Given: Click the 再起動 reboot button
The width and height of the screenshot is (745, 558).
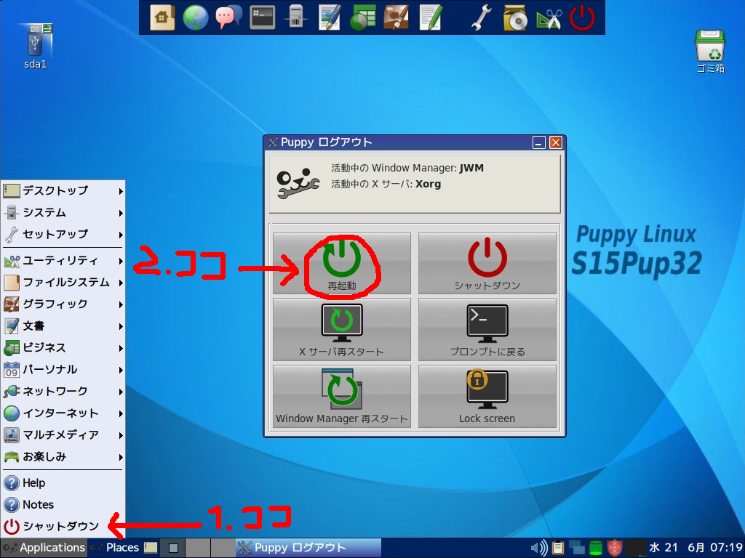Looking at the screenshot, I should [x=342, y=263].
